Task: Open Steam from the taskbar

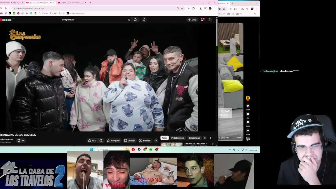Action: pyautogui.click(x=139, y=150)
